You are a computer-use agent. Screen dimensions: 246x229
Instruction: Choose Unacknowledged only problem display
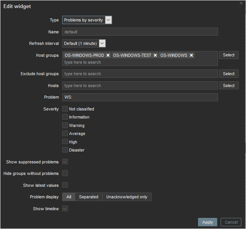tap(127, 197)
